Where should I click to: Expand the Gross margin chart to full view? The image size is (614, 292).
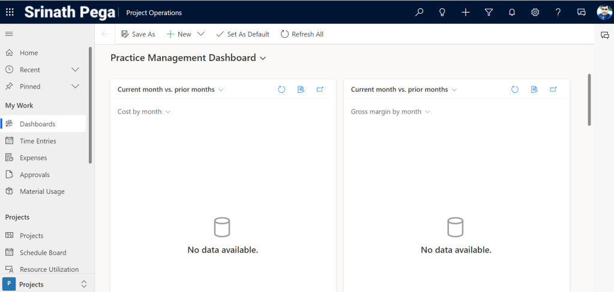click(x=553, y=90)
